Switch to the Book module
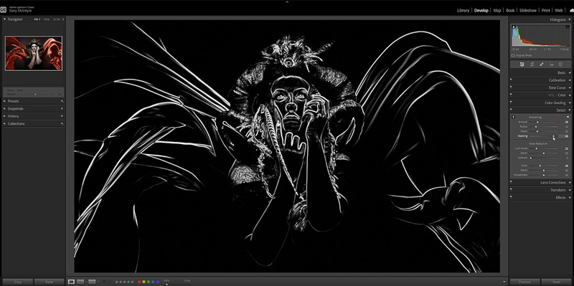The width and height of the screenshot is (574, 286). 510,10
